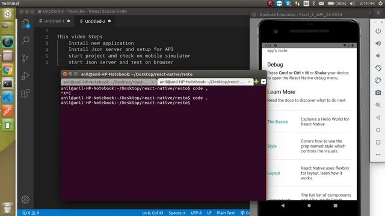Select the first terminal tab
This screenshot has width=385, height=216.
click(108, 82)
